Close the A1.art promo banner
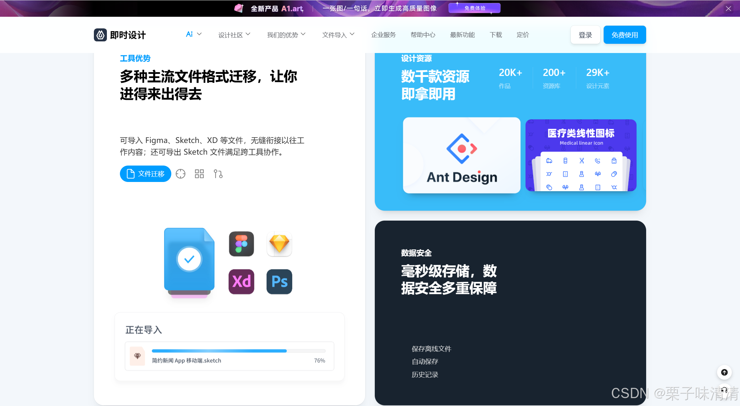The height and width of the screenshot is (406, 740). click(728, 9)
